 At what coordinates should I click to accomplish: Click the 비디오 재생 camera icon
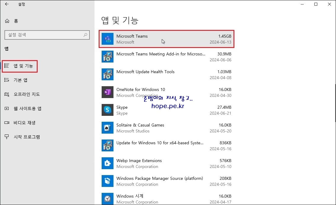(7, 123)
